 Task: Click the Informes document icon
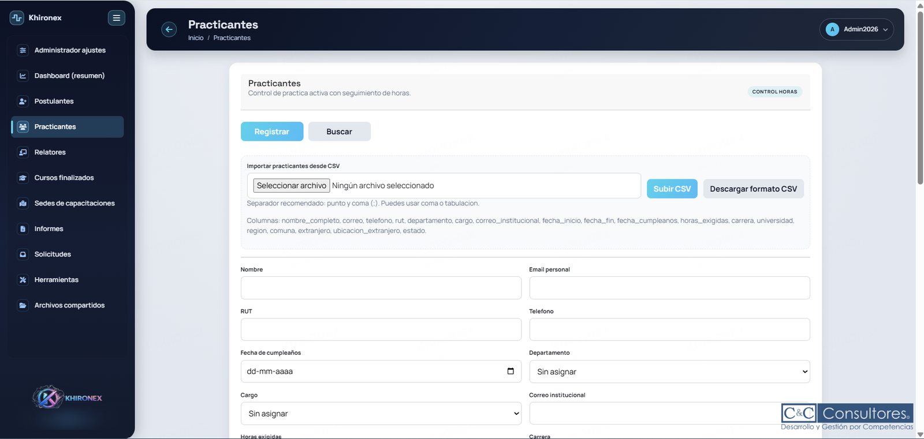click(x=23, y=229)
